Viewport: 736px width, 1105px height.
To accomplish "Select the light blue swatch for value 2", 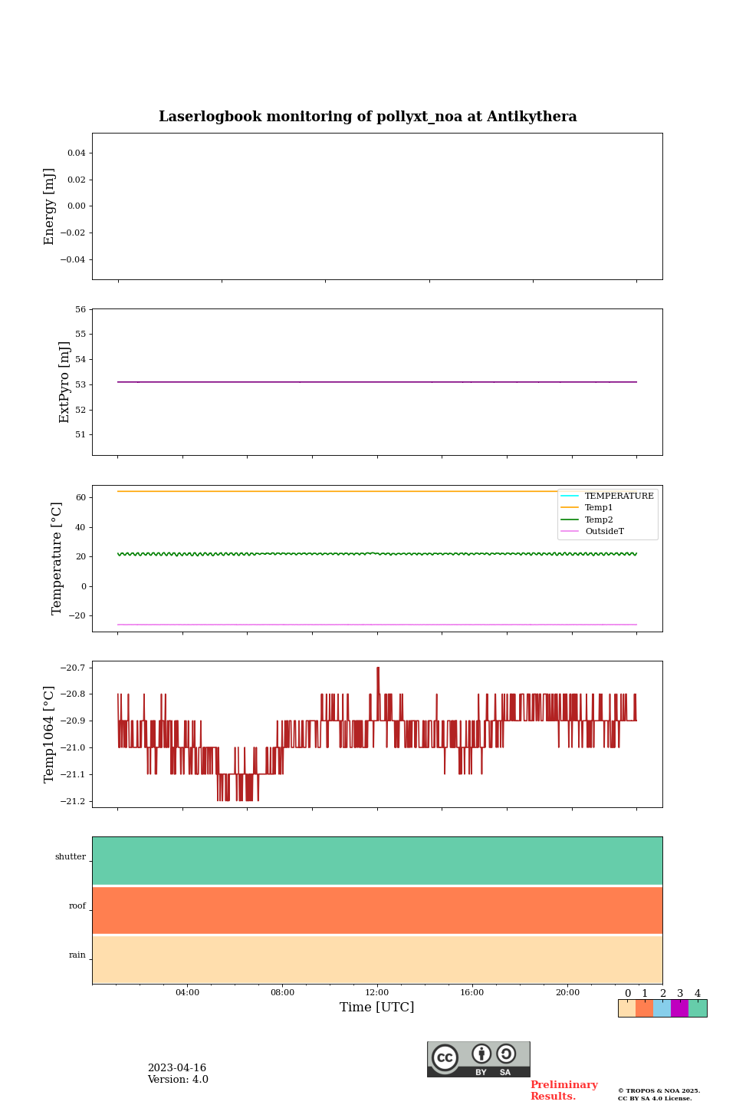I will point(662,1008).
